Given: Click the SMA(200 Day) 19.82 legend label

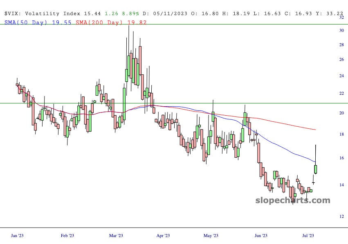Looking at the screenshot, I should (x=111, y=22).
